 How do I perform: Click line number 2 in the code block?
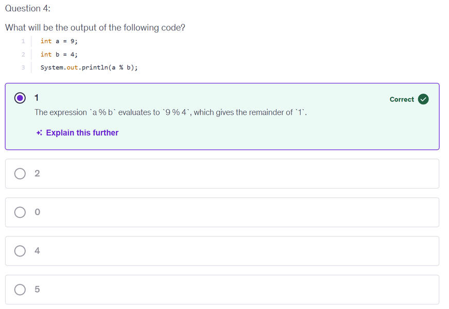tap(23, 55)
